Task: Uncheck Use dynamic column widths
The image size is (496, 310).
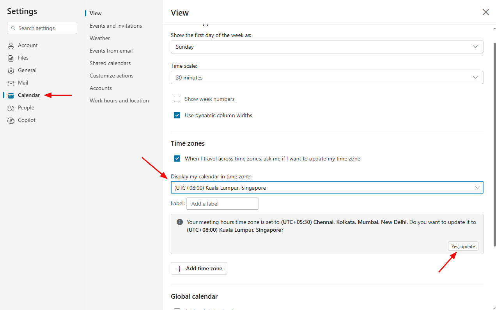Action: pos(177,115)
